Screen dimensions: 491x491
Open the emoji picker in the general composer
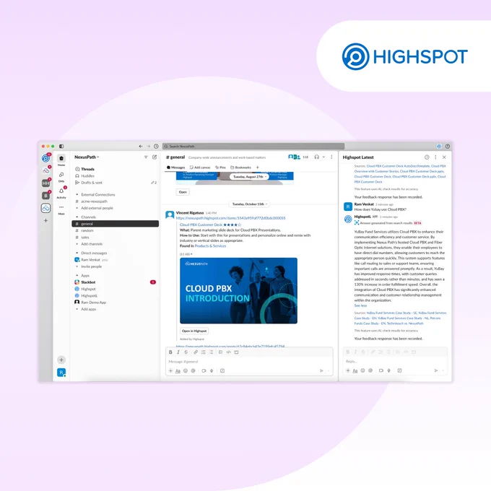coord(186,370)
